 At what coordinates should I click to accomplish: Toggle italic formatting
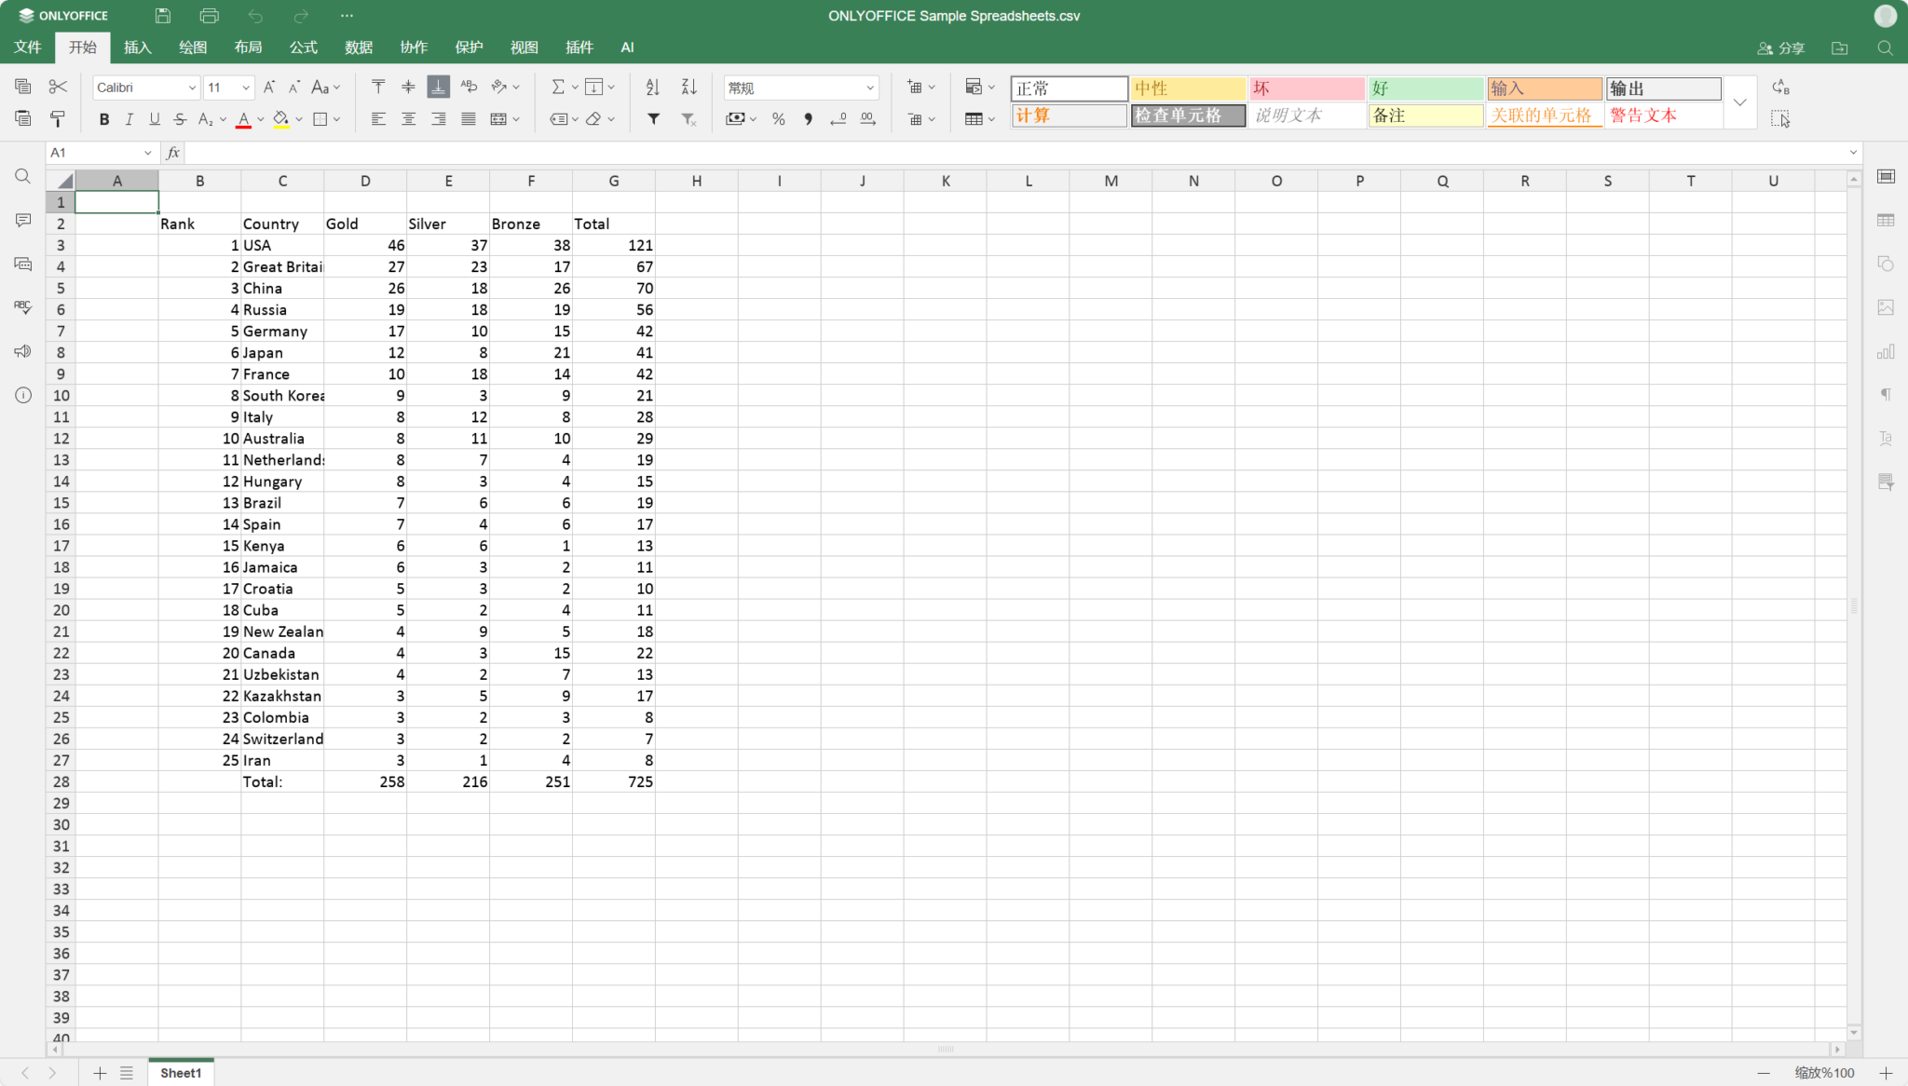(x=129, y=119)
